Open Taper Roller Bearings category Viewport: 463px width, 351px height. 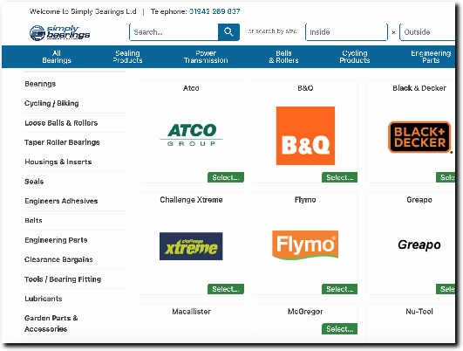62,142
